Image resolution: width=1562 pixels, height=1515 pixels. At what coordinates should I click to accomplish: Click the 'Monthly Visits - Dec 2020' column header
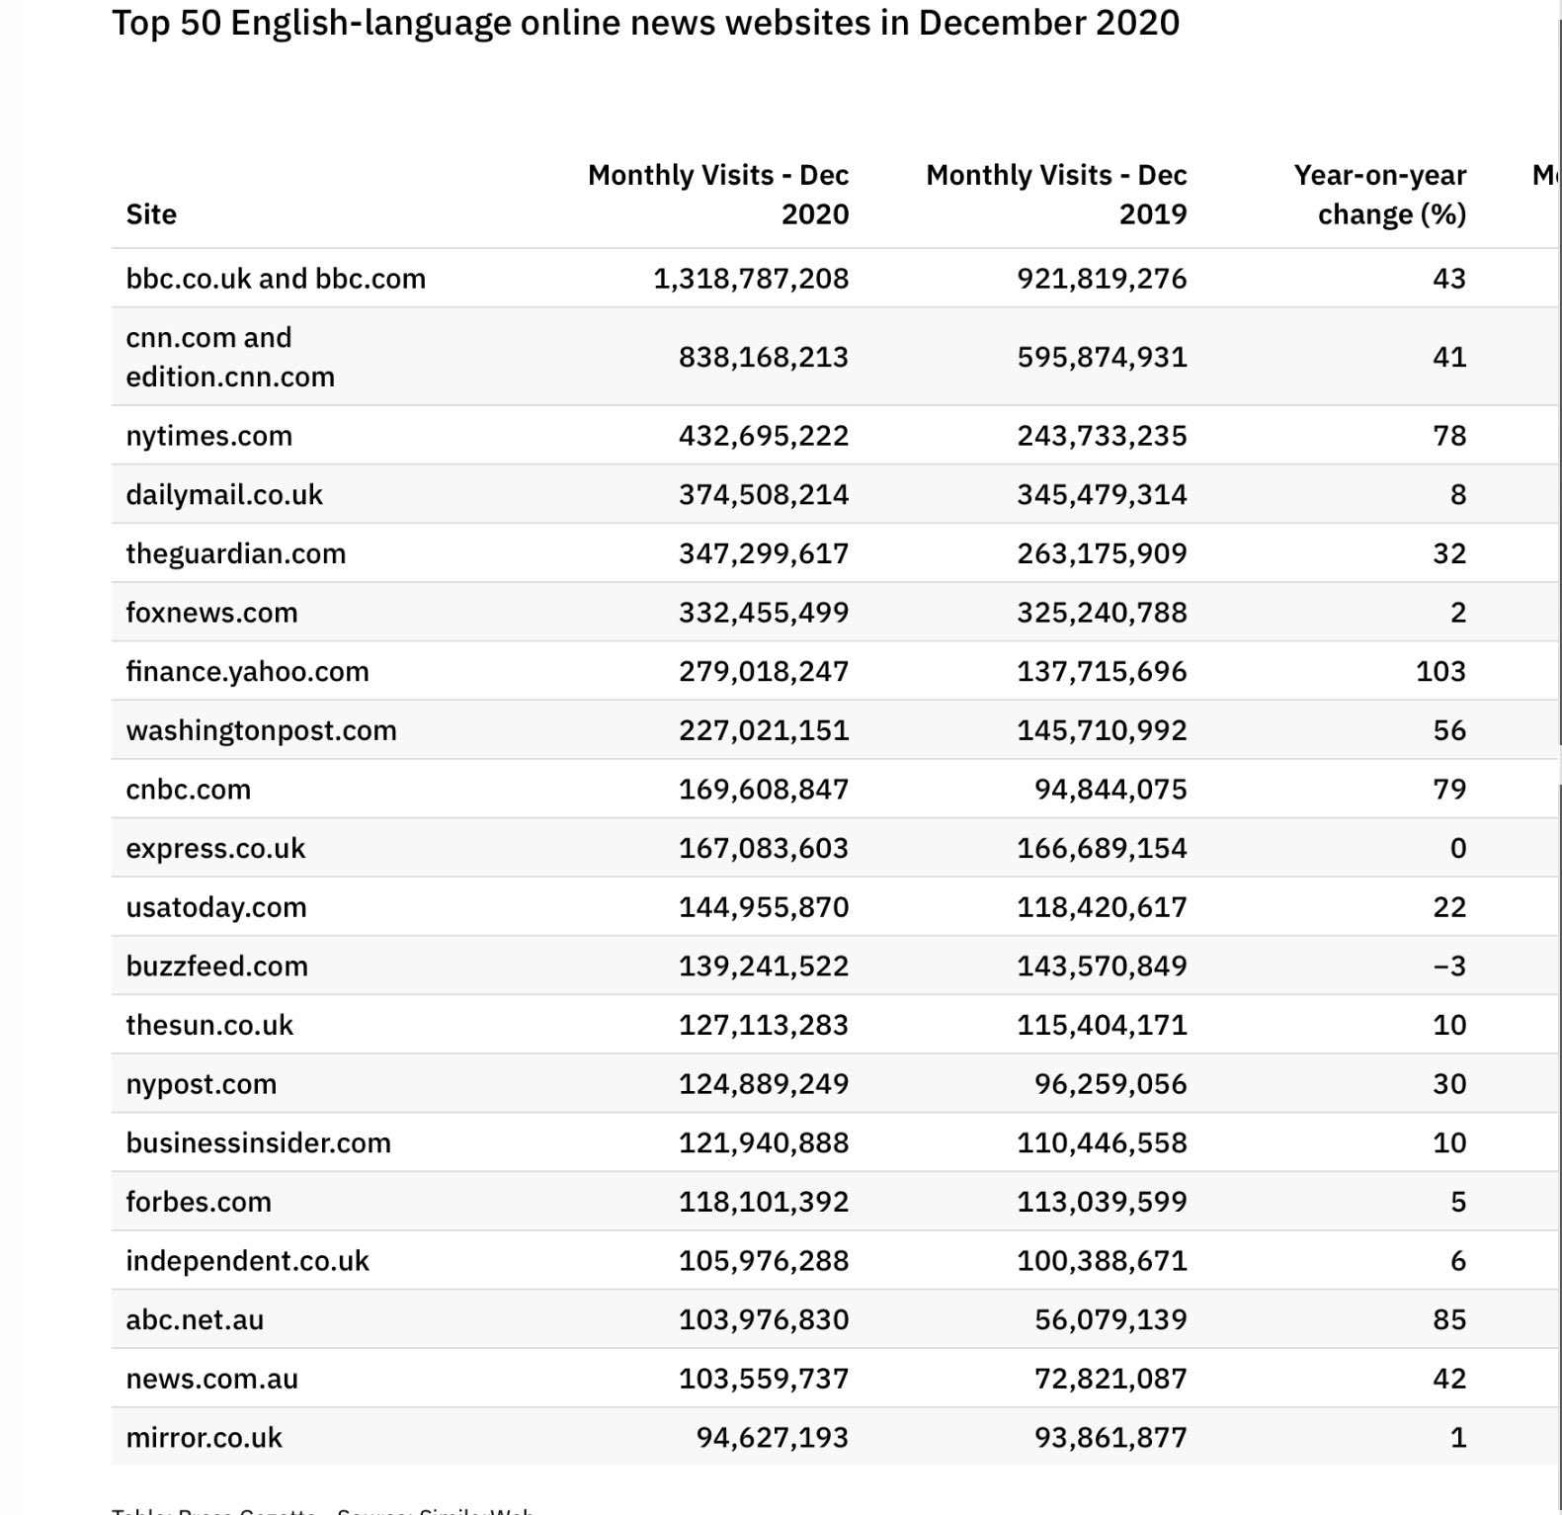(718, 195)
